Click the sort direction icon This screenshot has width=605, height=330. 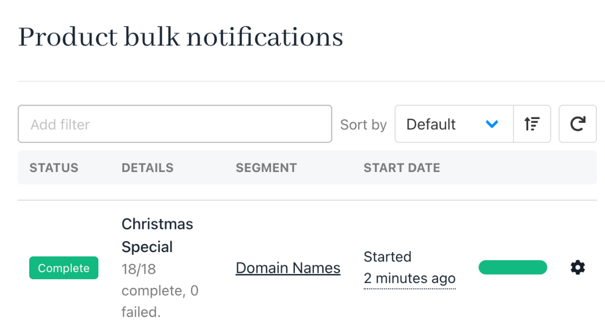(532, 124)
